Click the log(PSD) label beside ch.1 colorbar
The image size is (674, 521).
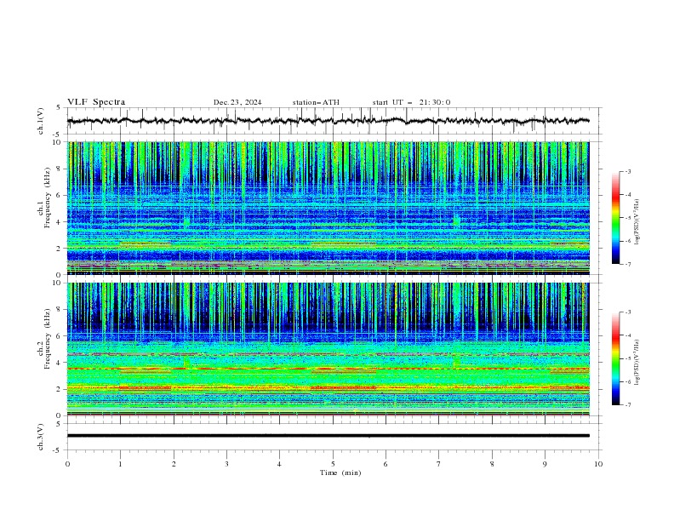637,222
